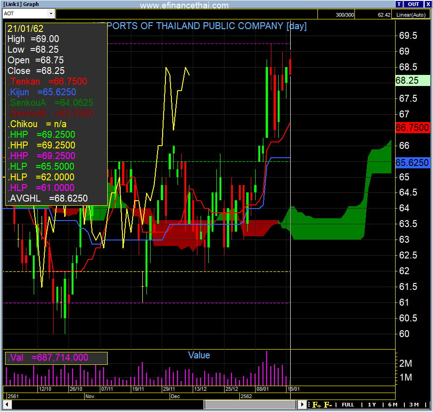Click the Dec month label on axis

[x=175, y=396]
